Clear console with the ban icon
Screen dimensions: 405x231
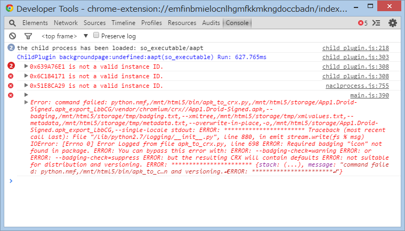tap(12, 36)
